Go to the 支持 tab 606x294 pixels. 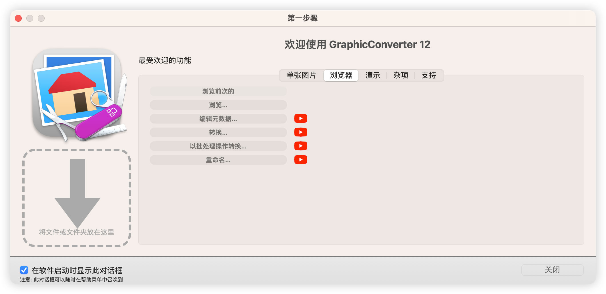(429, 76)
